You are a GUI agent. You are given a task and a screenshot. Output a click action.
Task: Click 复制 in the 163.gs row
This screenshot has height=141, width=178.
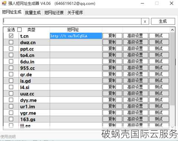tap(112, 119)
